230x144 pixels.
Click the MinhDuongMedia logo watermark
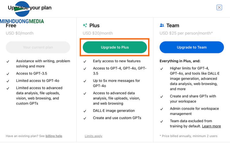pos(22,14)
